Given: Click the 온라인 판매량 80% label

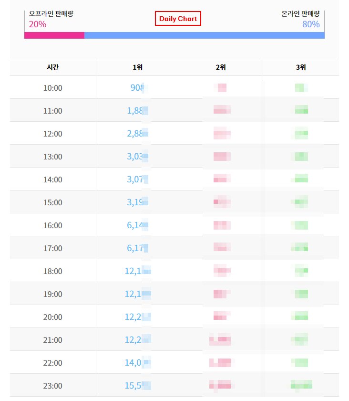Looking at the screenshot, I should coord(300,19).
